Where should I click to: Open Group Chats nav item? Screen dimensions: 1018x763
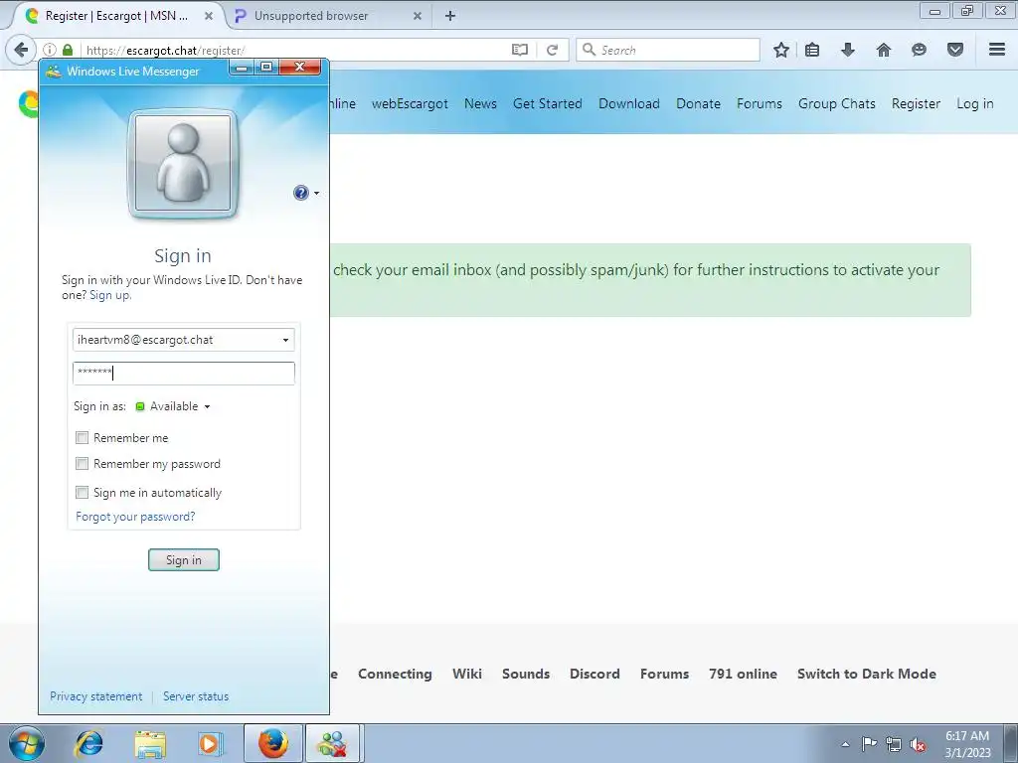coord(837,103)
